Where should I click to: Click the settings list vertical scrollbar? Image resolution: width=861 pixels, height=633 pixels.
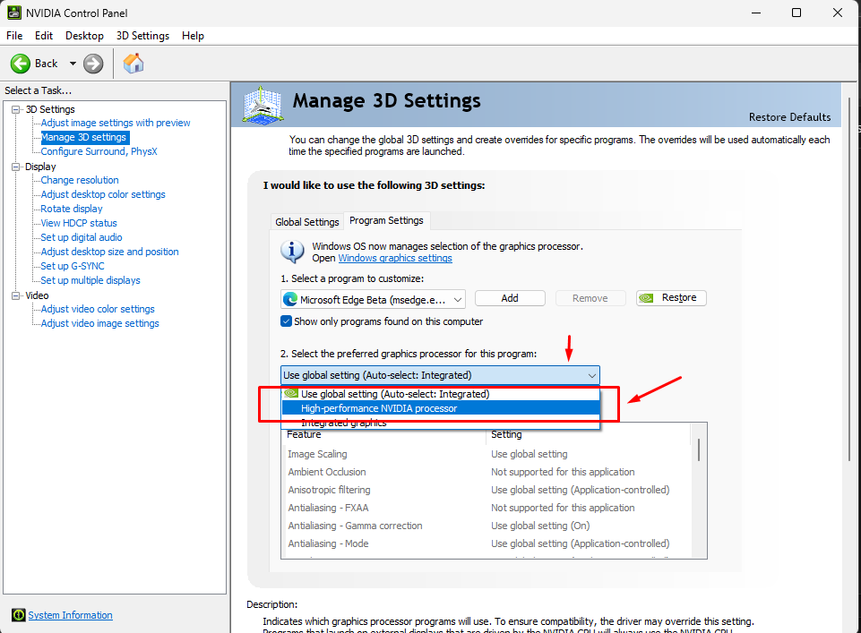click(698, 448)
